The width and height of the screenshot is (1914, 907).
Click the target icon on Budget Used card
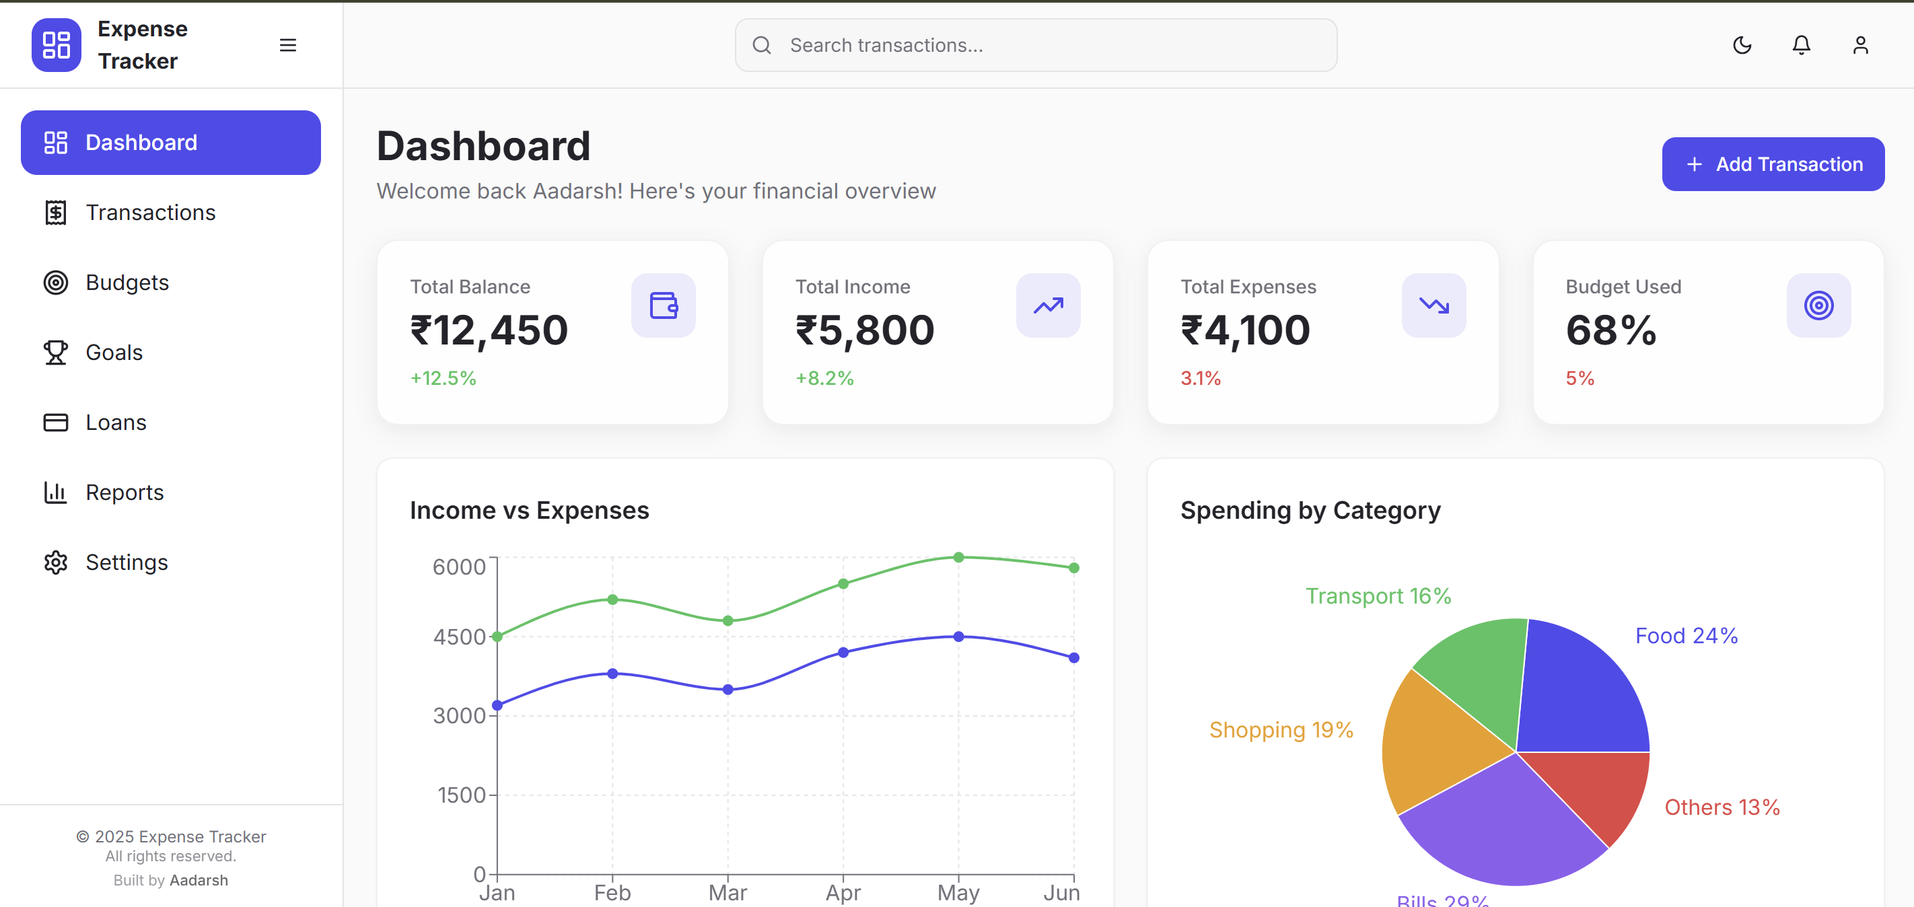(1819, 305)
